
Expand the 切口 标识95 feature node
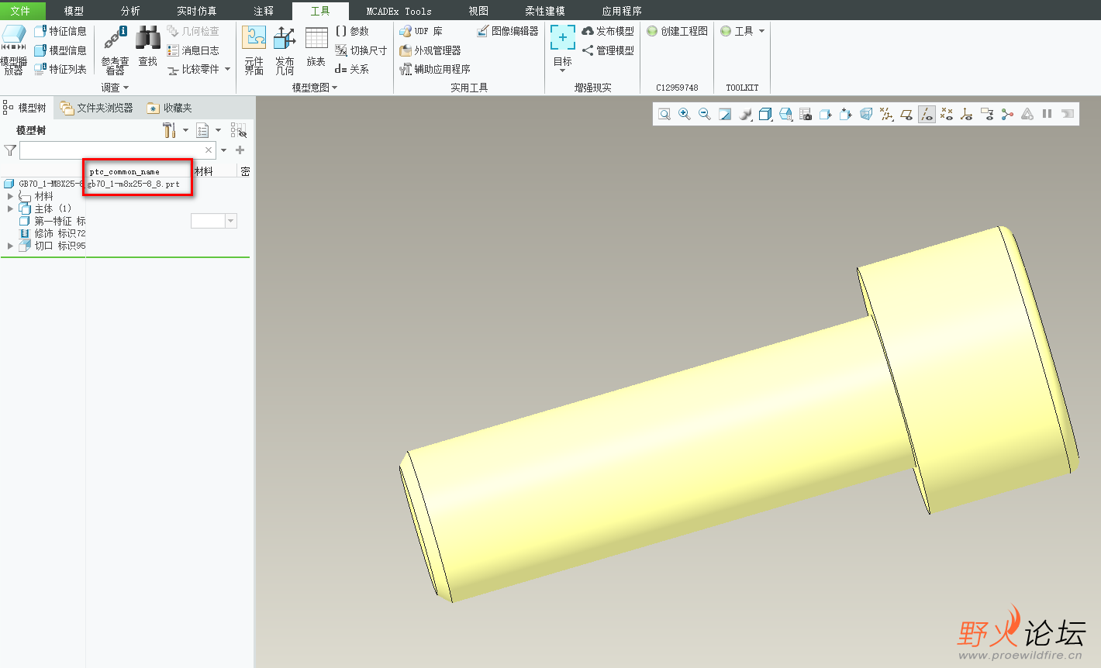tap(10, 246)
